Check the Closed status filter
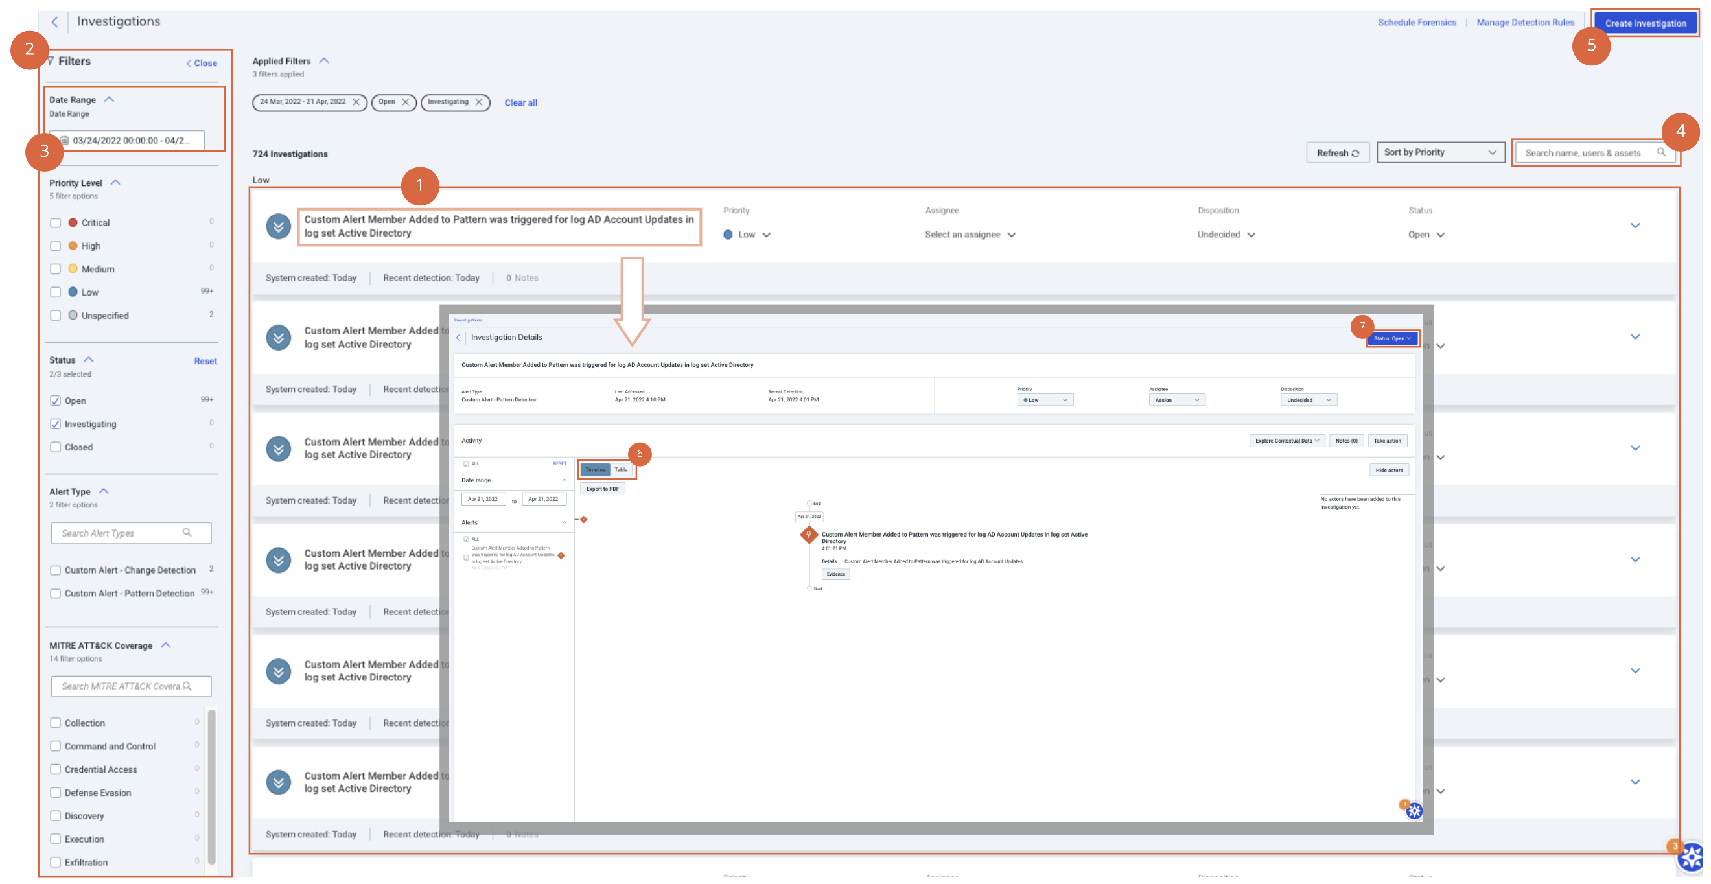This screenshot has width=1711, height=884. 56,448
